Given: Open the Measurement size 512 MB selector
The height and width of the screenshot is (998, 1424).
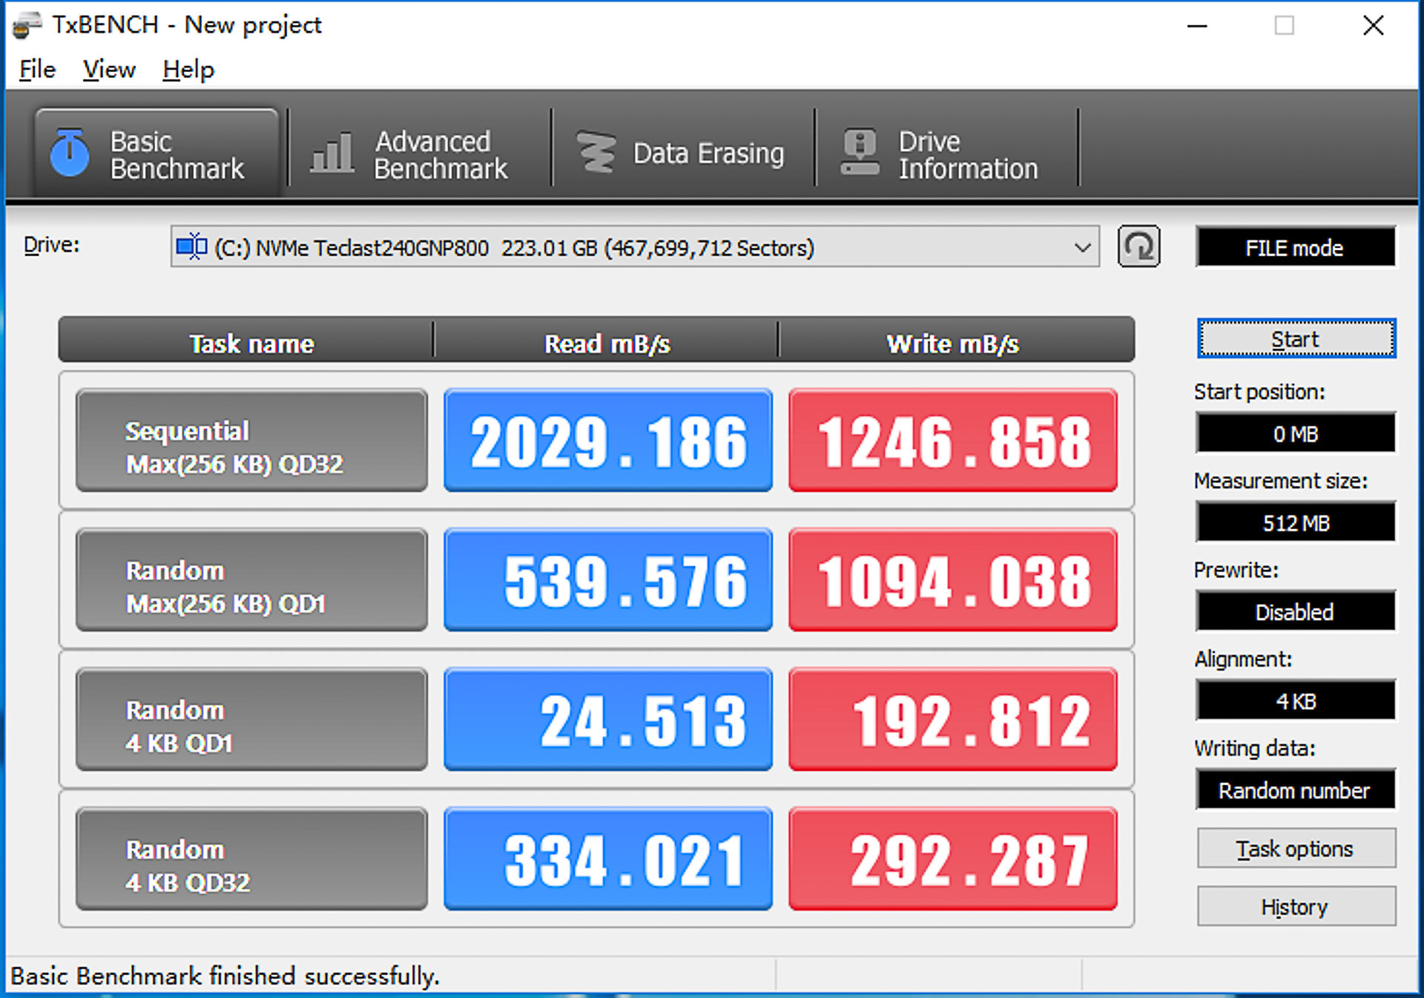Looking at the screenshot, I should click(1295, 522).
